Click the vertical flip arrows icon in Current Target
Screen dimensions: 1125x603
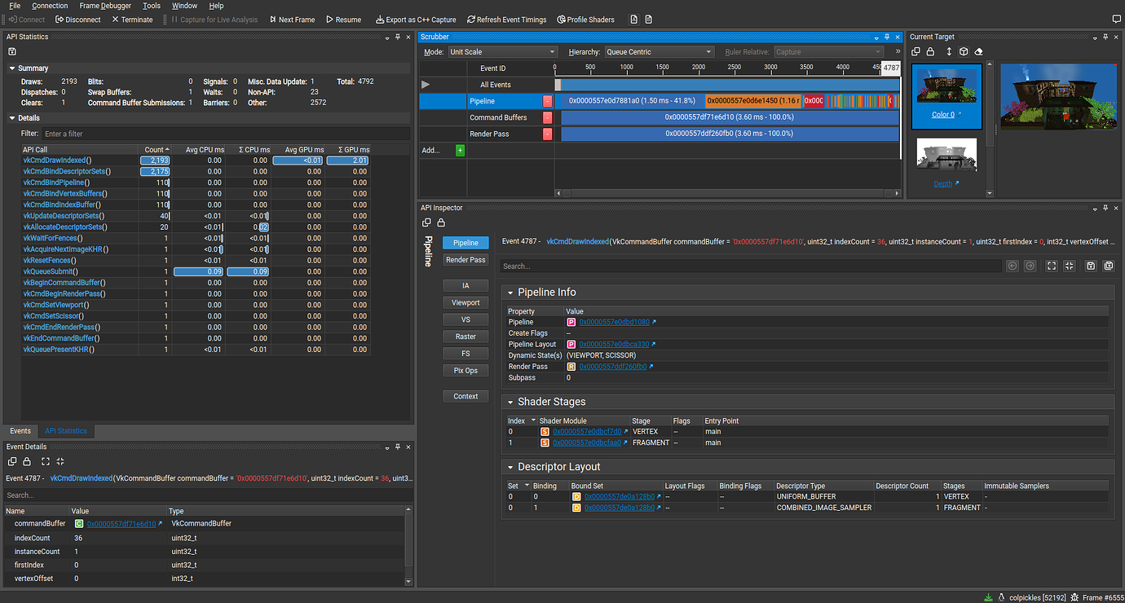pyautogui.click(x=949, y=51)
